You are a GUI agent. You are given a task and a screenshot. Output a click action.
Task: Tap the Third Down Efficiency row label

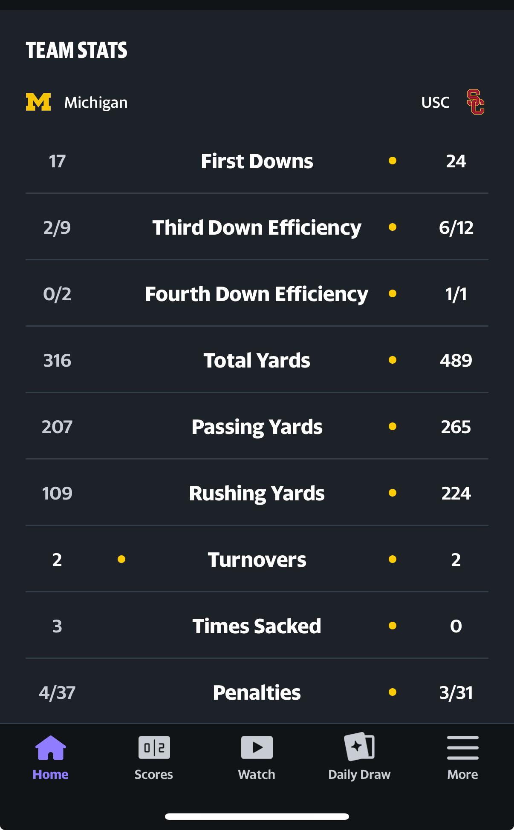click(257, 228)
